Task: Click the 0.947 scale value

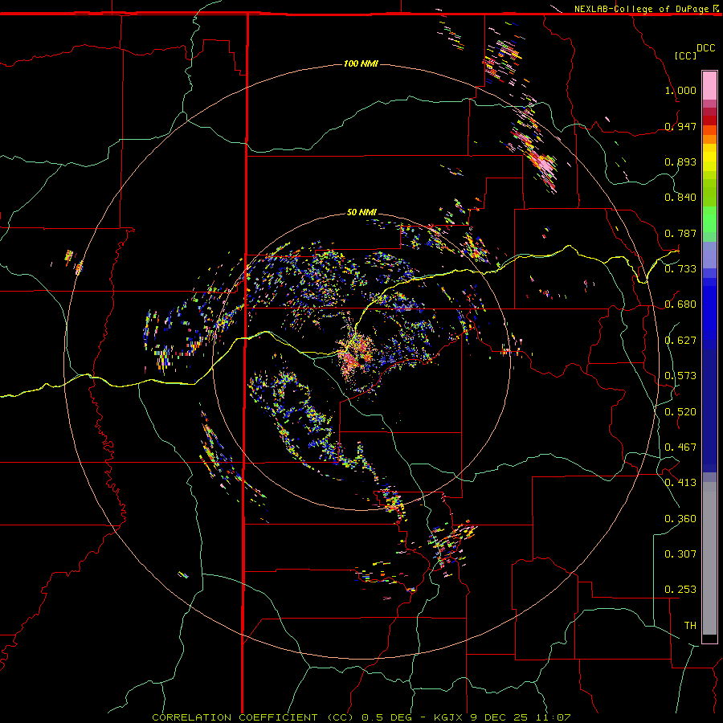Action: [x=680, y=126]
